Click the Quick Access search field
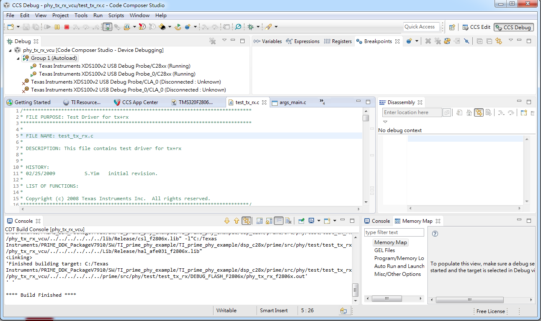The height and width of the screenshot is (321, 541). pos(421,27)
